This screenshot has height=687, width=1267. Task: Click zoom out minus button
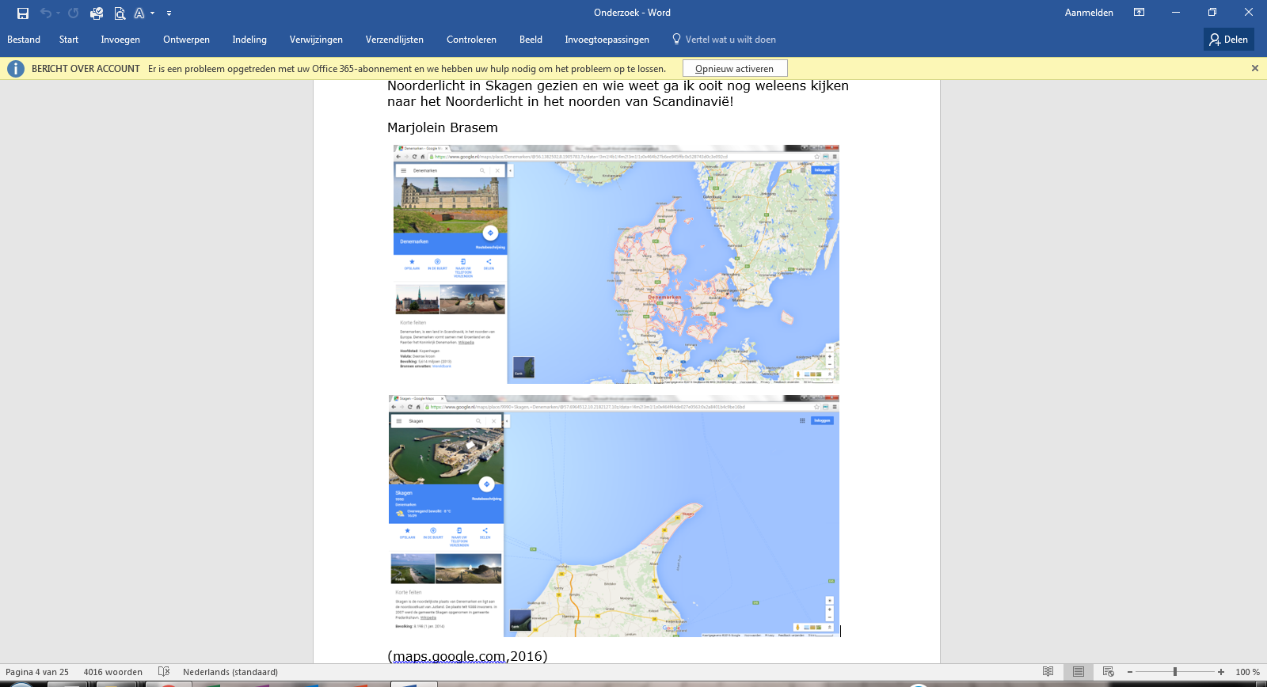(x=1130, y=672)
